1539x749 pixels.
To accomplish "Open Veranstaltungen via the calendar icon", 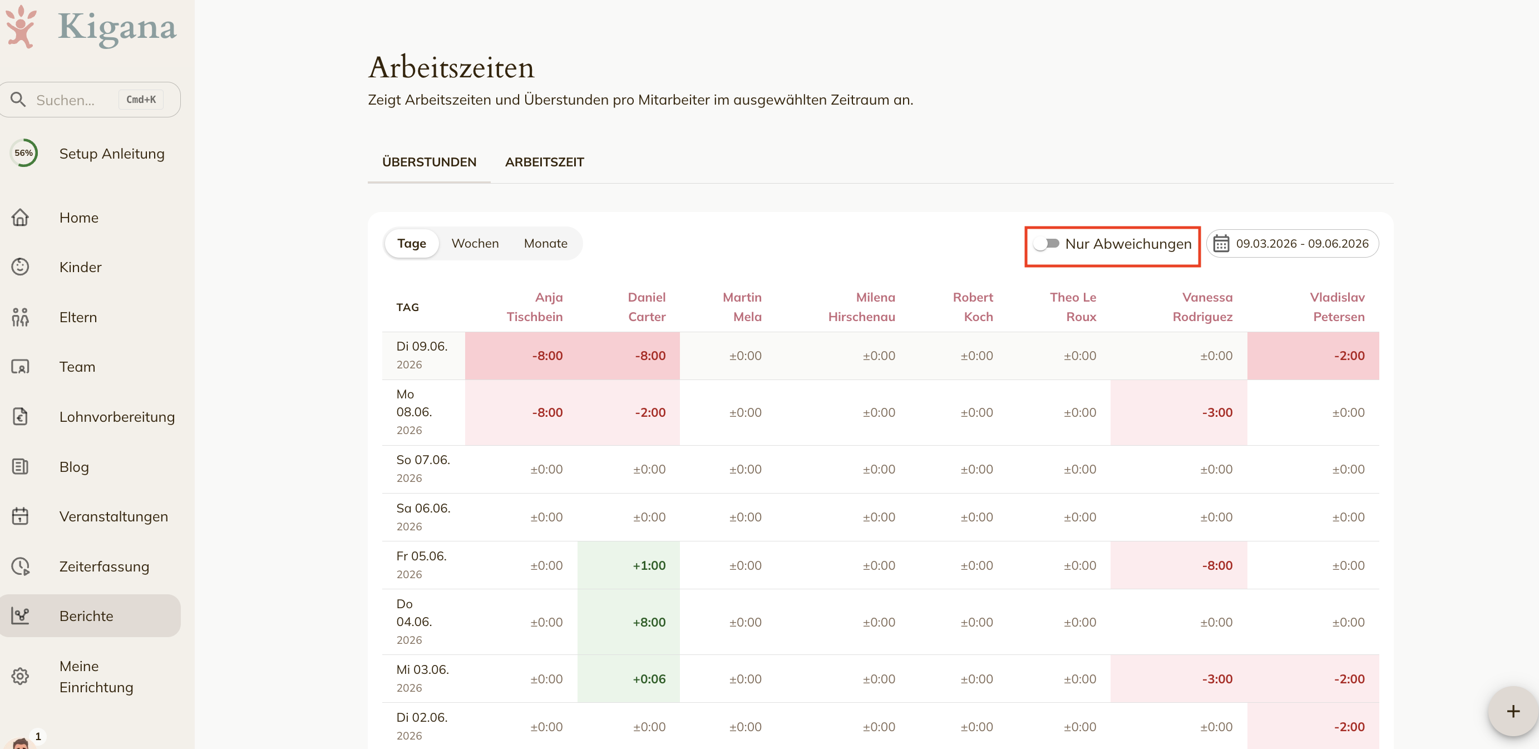I will tap(21, 516).
